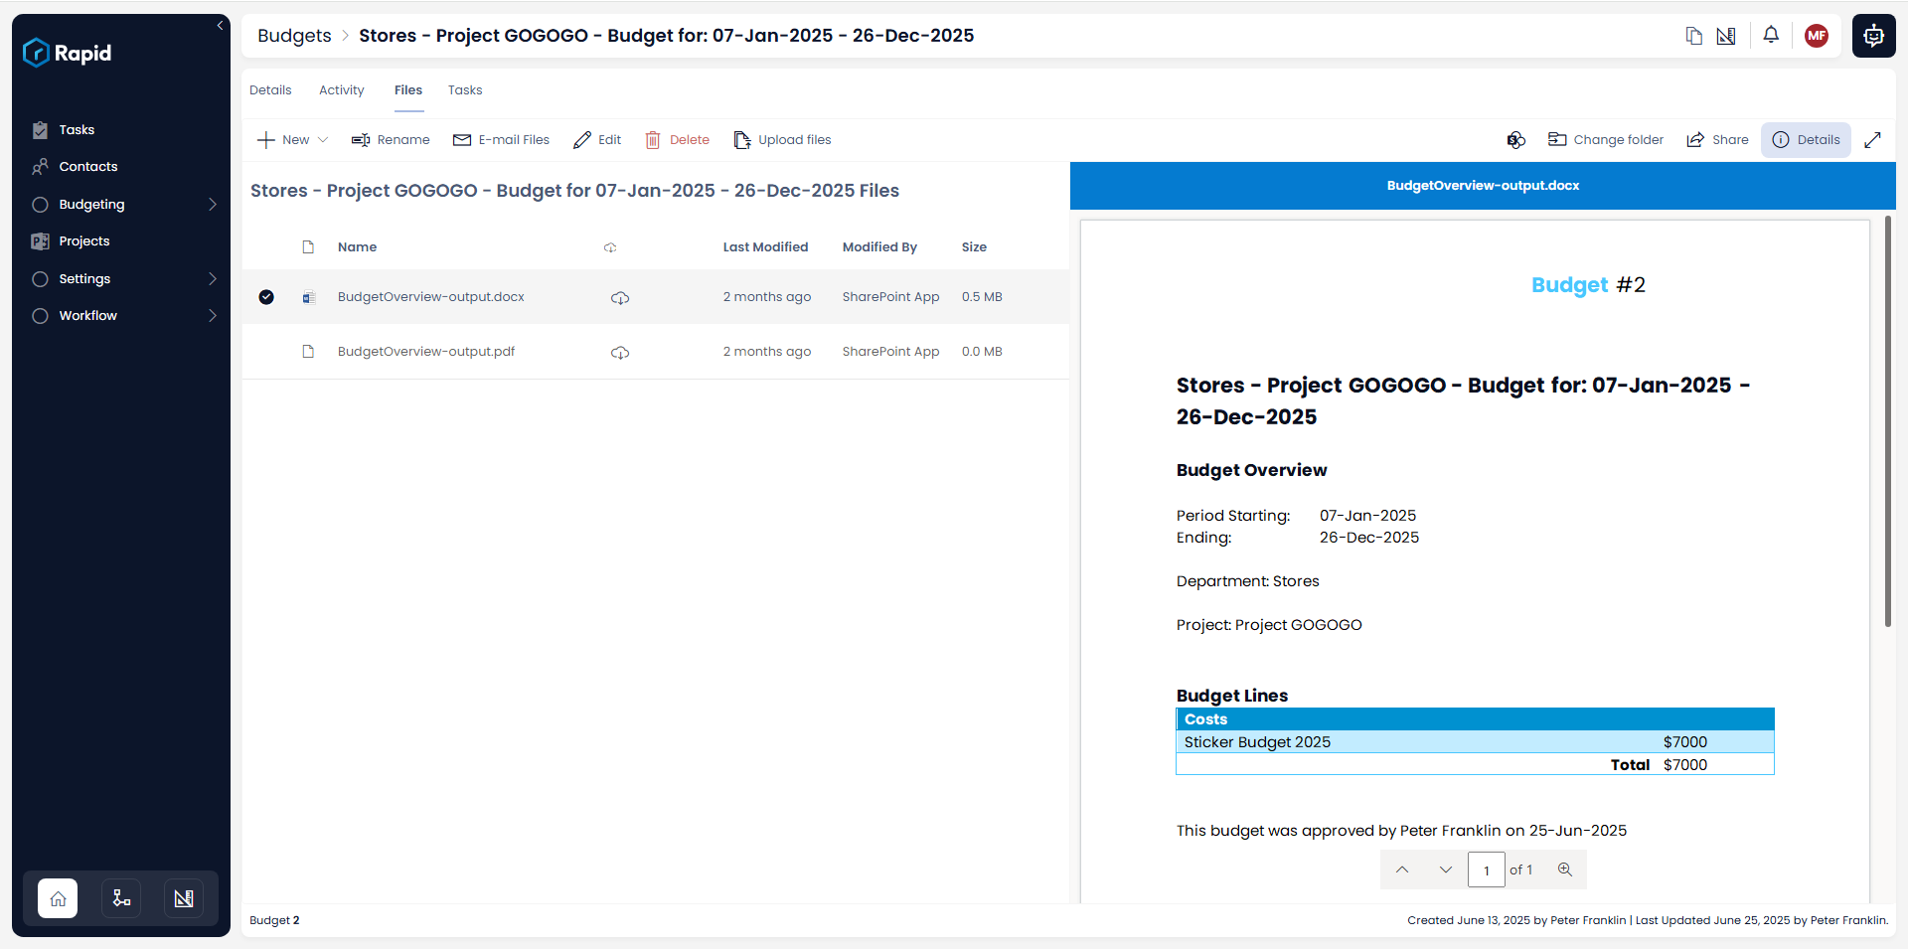Click E-mail Files
Image resolution: width=1908 pixels, height=949 pixels.
point(501,140)
